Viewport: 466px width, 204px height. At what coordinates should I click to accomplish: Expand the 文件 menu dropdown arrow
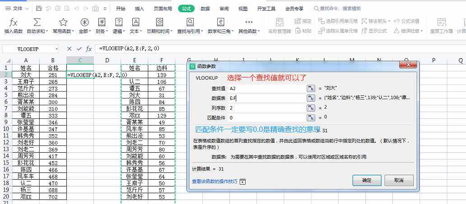pos(27,9)
